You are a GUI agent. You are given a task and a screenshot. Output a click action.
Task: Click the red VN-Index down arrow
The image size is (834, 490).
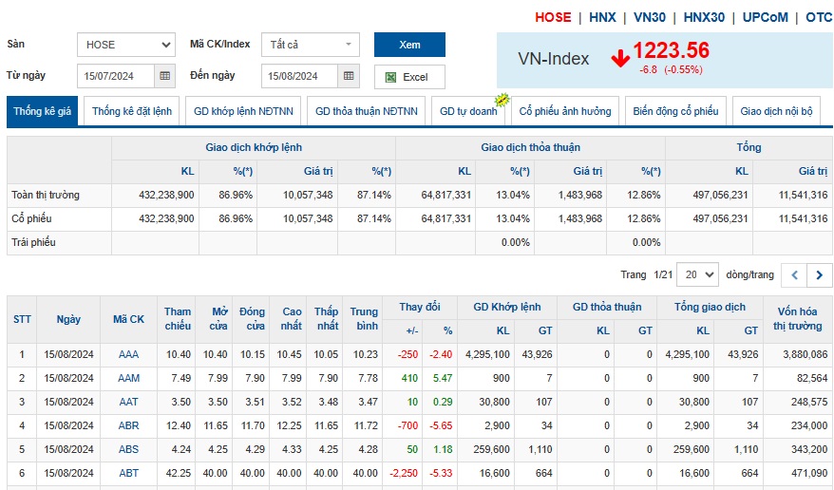[620, 59]
